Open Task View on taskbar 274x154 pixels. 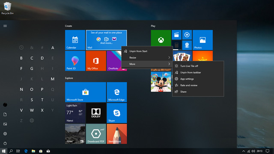18,151
